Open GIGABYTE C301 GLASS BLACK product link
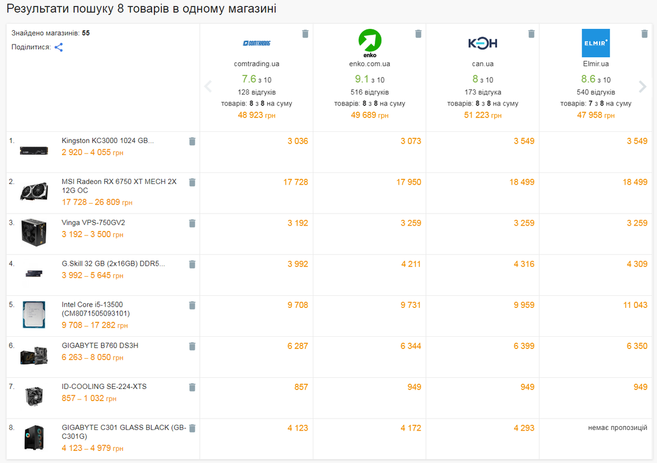Screen dimensions: 657x463 (123, 432)
